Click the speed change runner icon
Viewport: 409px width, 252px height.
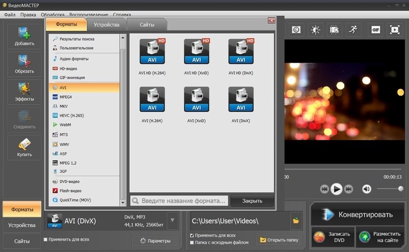tap(353, 30)
